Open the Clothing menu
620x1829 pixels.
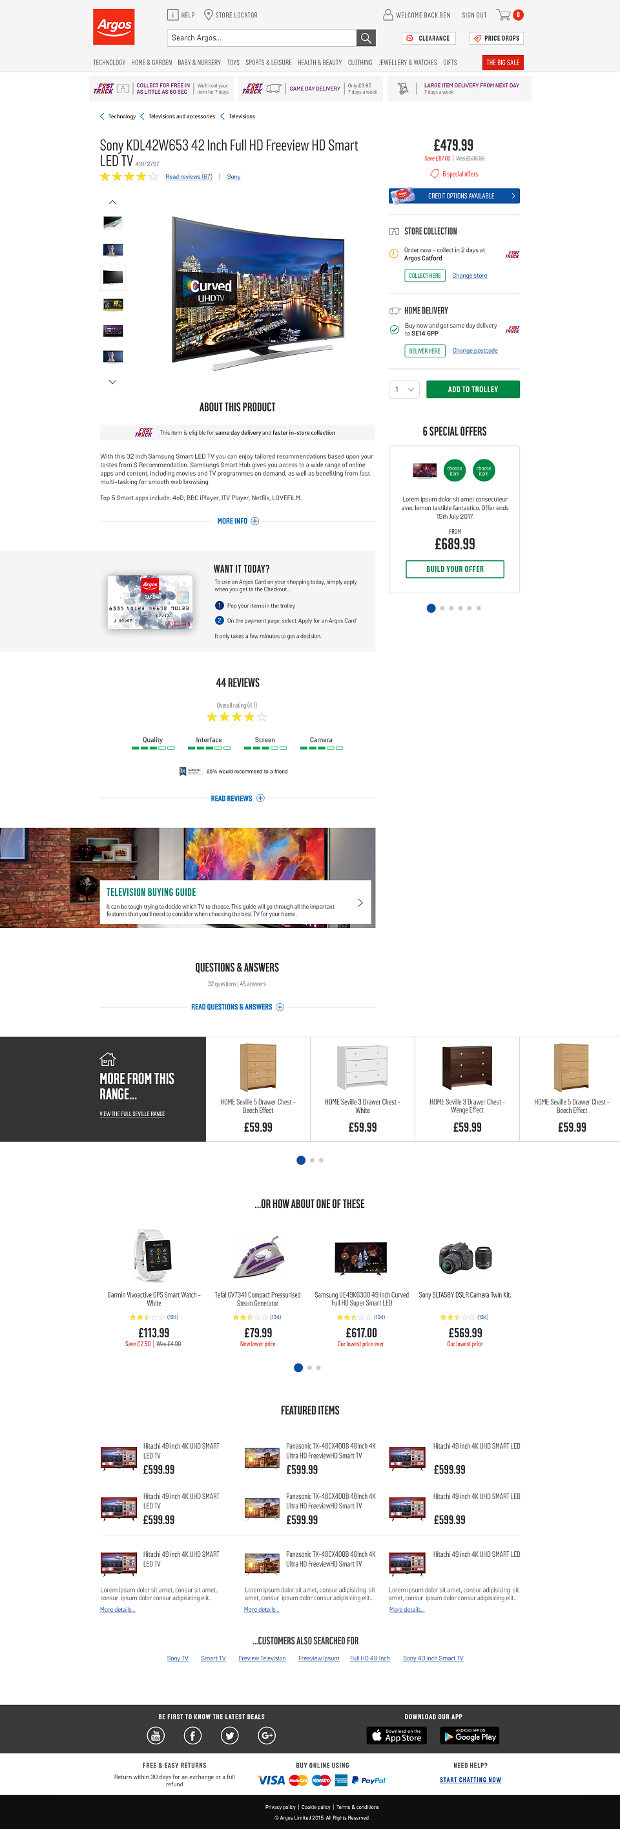360,63
